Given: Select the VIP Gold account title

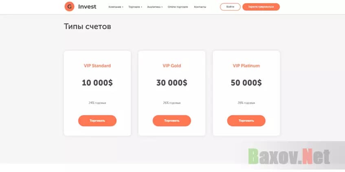Looking at the screenshot, I should pyautogui.click(x=171, y=66).
